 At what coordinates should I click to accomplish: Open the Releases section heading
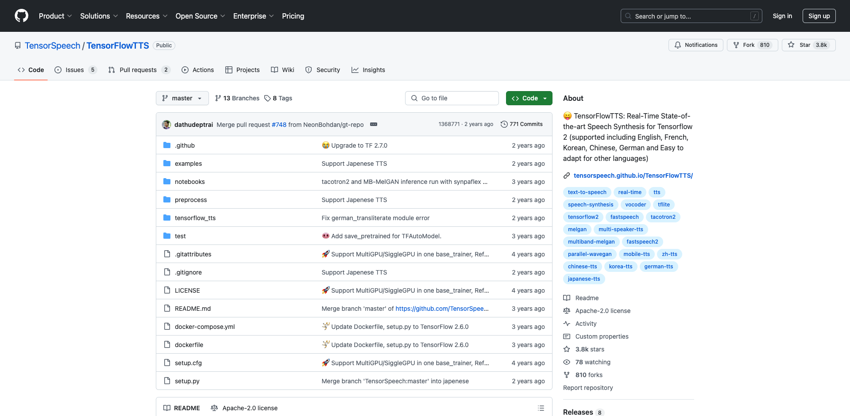coord(578,412)
